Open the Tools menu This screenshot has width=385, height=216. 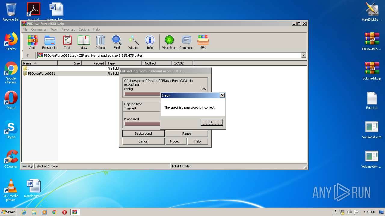click(x=54, y=29)
